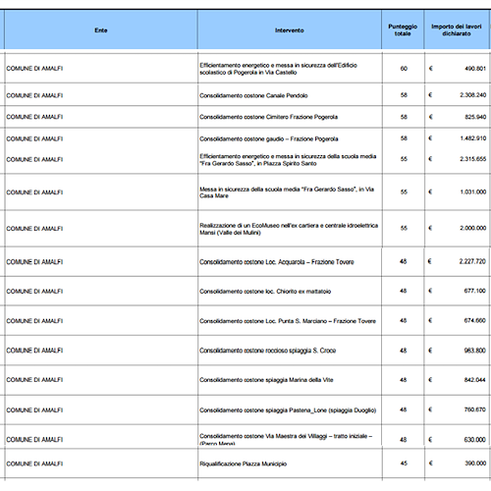Click the 'Importo dei lavori dichiarato' header
The height and width of the screenshot is (491, 491).
pos(457,29)
